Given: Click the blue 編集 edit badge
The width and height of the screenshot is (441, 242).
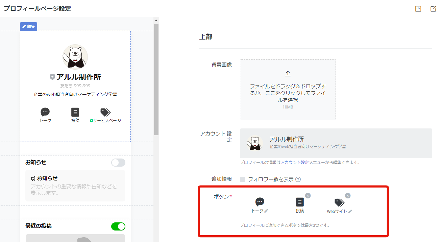Looking at the screenshot, I should pos(28,26).
